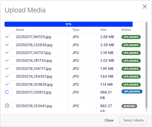Close dialog with the X icon

[x=145, y=7]
